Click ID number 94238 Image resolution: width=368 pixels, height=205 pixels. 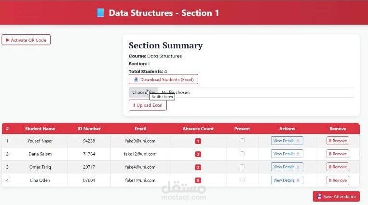point(89,141)
